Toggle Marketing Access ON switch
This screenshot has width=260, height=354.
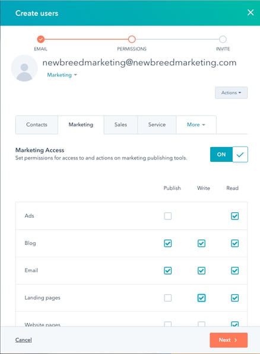pyautogui.click(x=229, y=154)
